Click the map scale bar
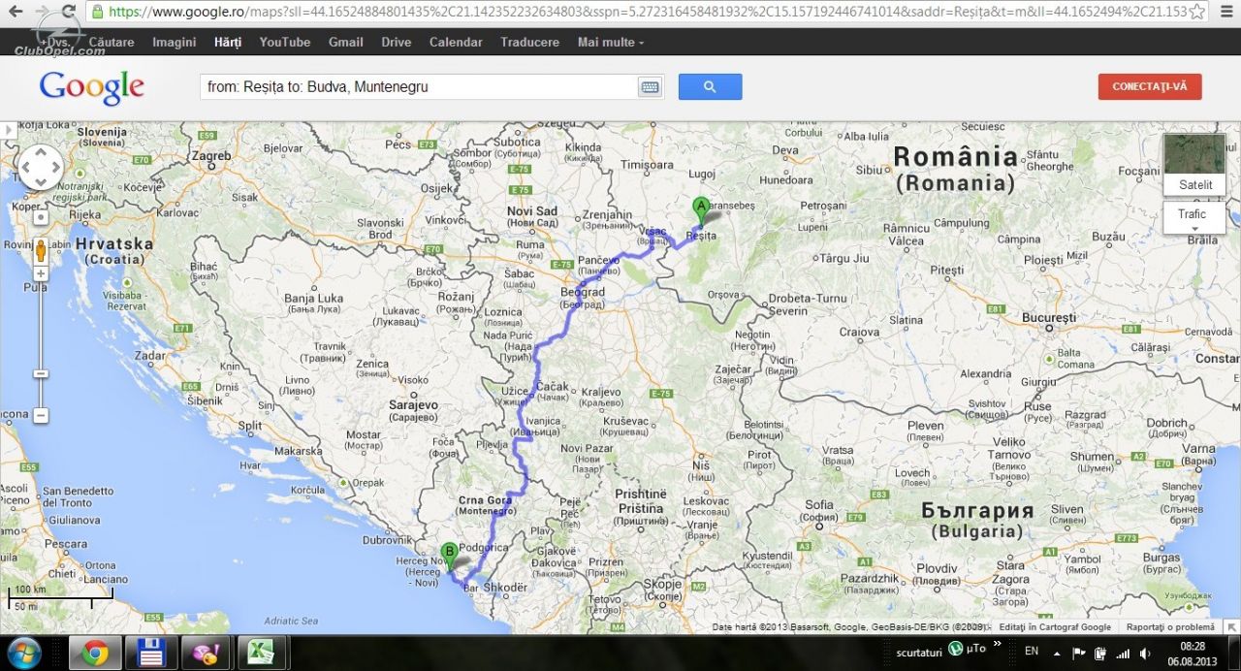The height and width of the screenshot is (671, 1241). click(60, 596)
